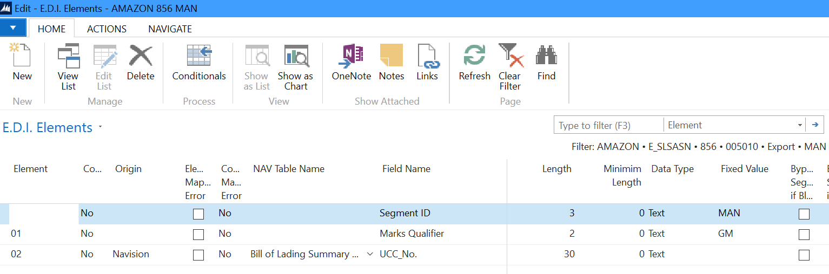Viewport: 829px width, 274px height.
Task: Sort by Field Name column header
Action: coord(406,169)
